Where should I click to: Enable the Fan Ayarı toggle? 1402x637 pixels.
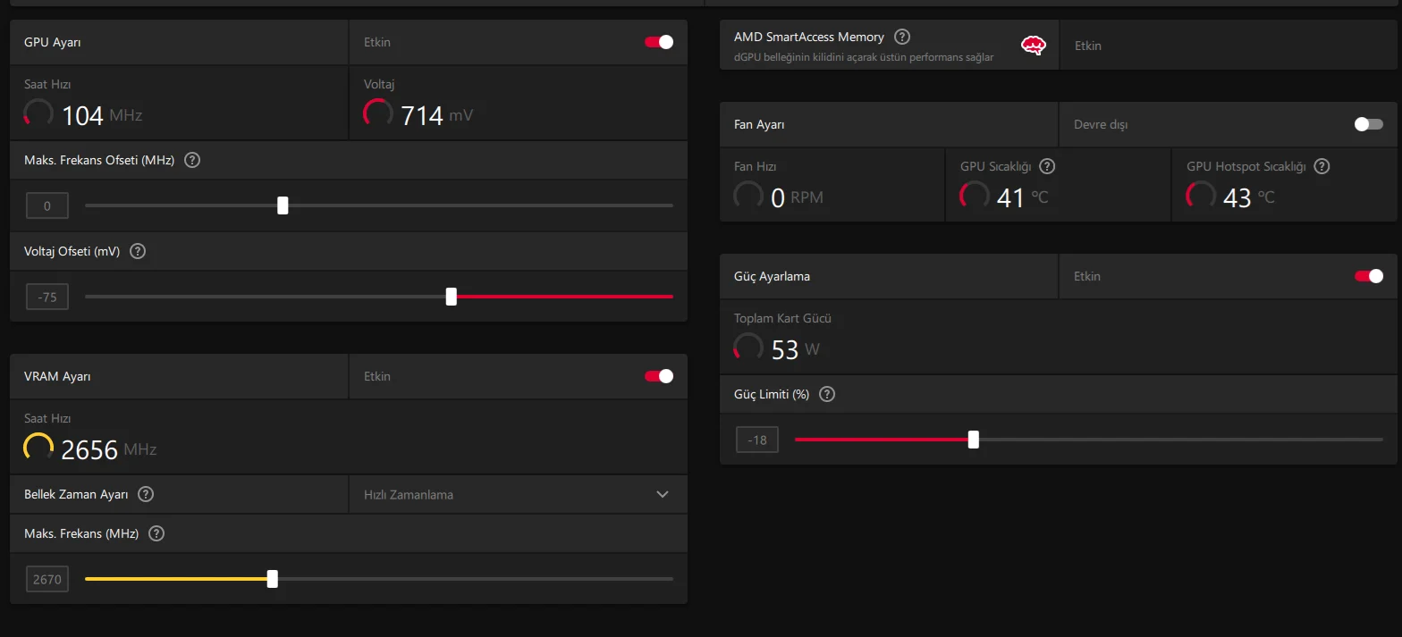point(1369,124)
